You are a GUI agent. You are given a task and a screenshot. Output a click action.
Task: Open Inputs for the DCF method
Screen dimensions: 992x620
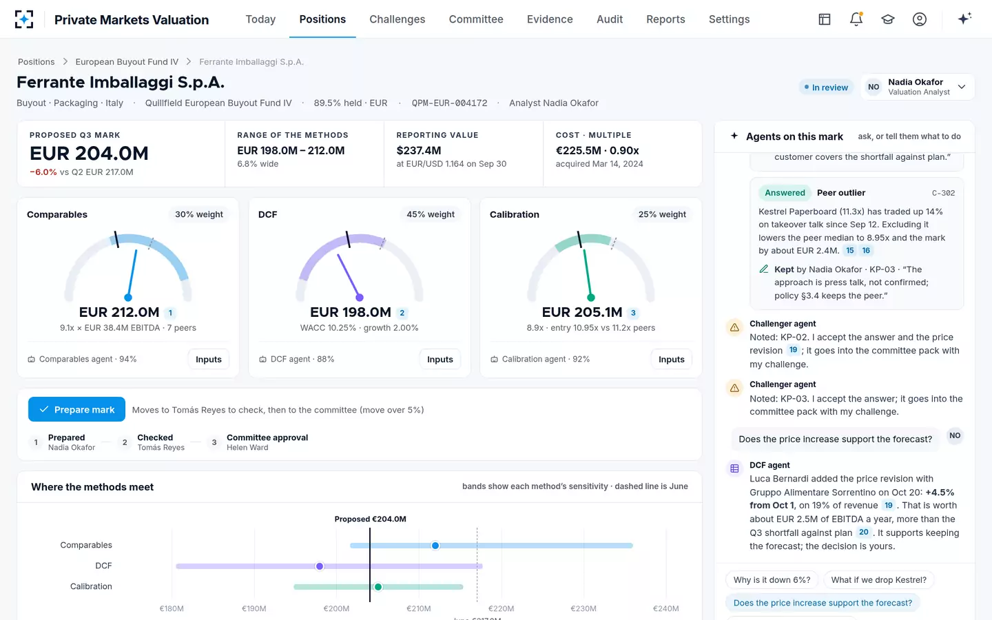(x=440, y=359)
